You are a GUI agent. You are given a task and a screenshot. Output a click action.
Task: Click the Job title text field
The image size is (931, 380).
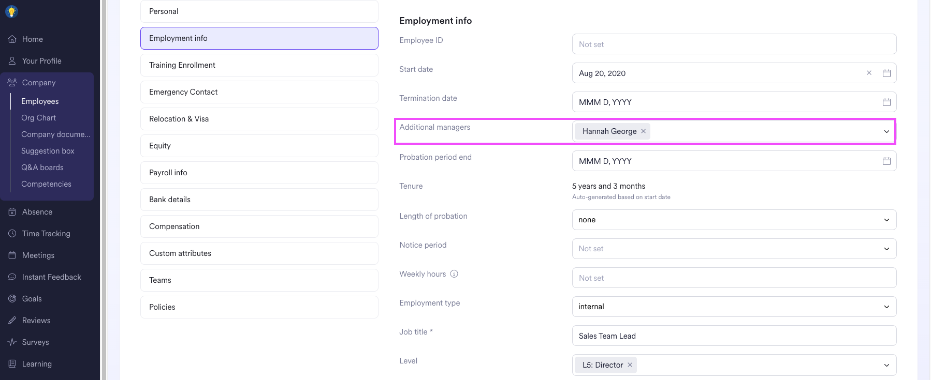pos(734,336)
